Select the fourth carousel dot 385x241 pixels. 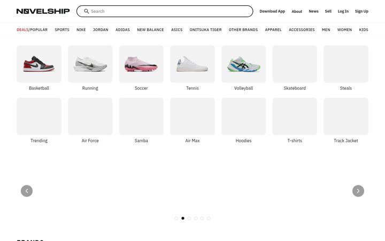196,218
